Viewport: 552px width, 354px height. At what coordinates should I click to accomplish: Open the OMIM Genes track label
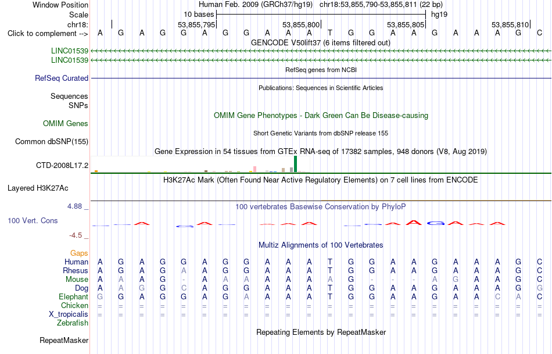[66, 124]
